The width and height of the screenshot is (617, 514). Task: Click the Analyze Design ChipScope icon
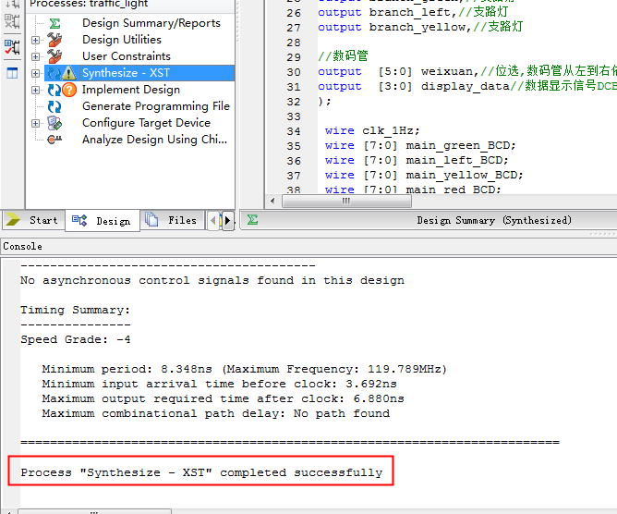pyautogui.click(x=54, y=140)
